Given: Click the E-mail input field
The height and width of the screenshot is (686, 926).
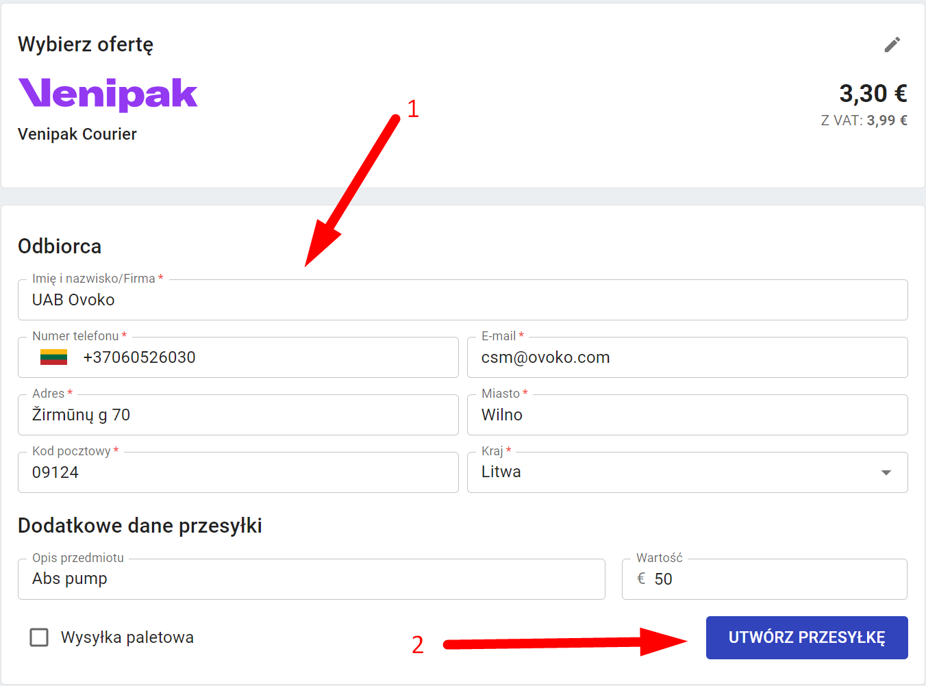Looking at the screenshot, I should pyautogui.click(x=687, y=357).
